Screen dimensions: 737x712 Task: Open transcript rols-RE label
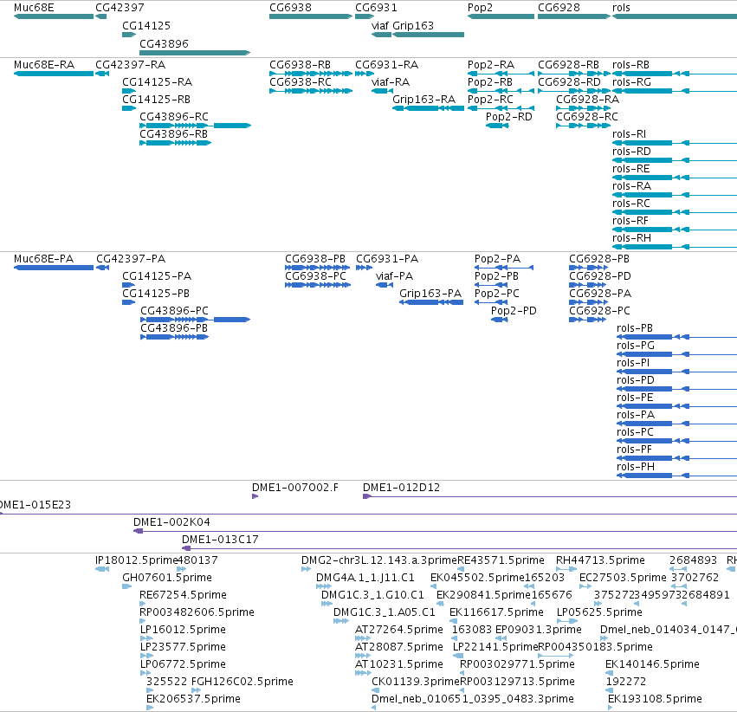pyautogui.click(x=630, y=168)
